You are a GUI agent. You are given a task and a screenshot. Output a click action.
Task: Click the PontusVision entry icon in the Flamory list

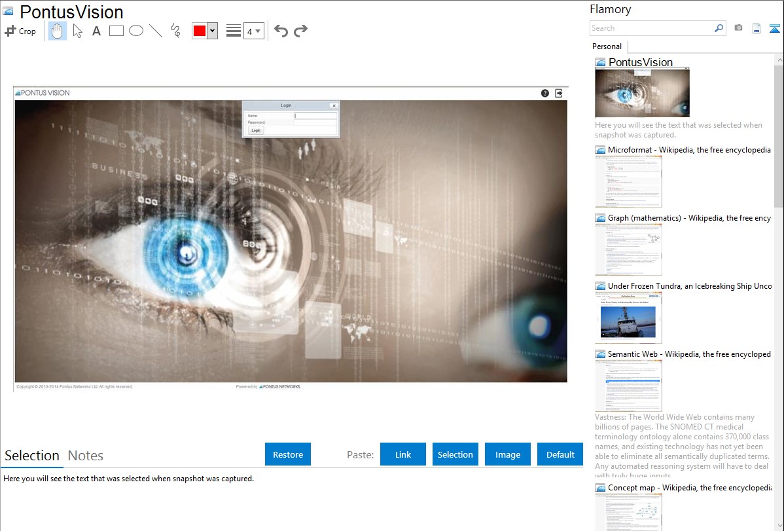click(x=601, y=63)
